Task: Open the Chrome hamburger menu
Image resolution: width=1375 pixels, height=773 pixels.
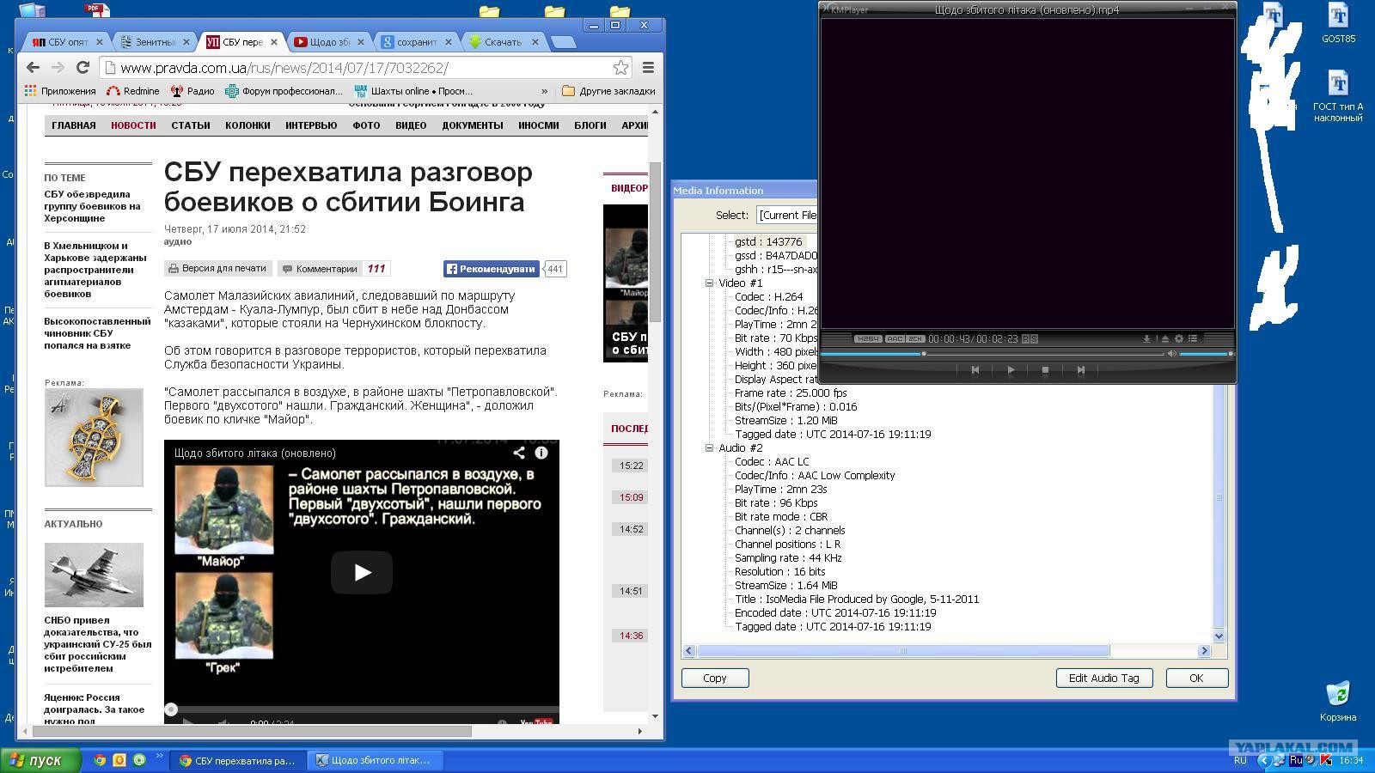Action: pos(649,68)
